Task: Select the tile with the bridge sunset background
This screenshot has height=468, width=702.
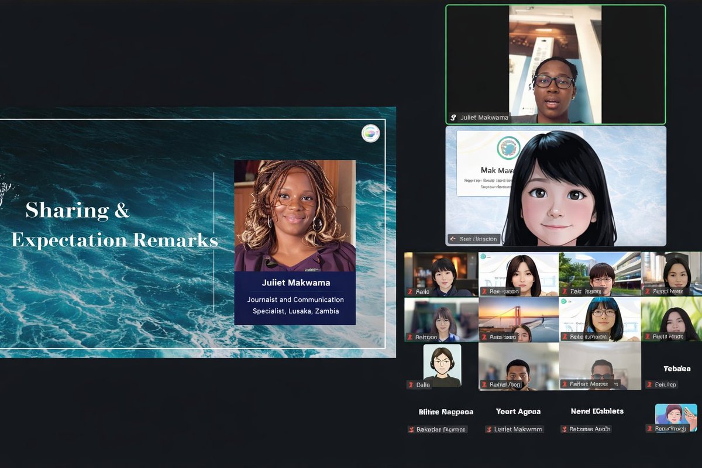Action: [x=518, y=319]
